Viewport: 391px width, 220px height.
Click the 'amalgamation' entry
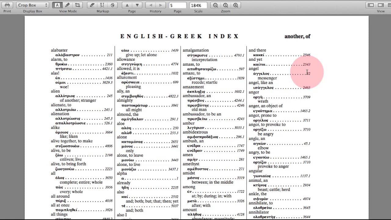pyautogui.click(x=196, y=50)
